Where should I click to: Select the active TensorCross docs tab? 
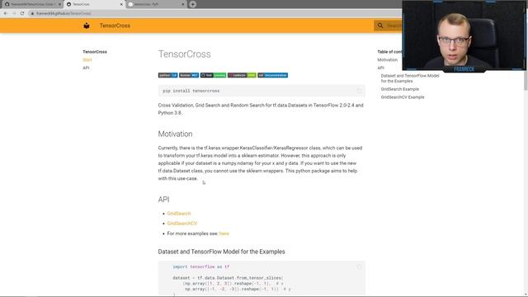(94, 4)
